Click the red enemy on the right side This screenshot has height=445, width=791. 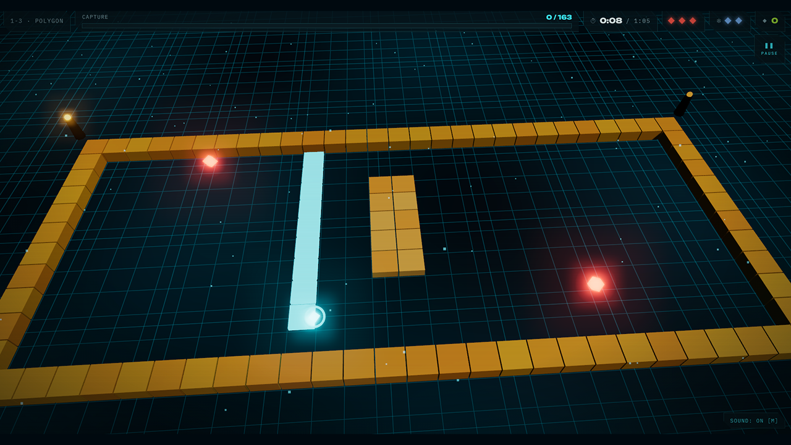coord(595,284)
